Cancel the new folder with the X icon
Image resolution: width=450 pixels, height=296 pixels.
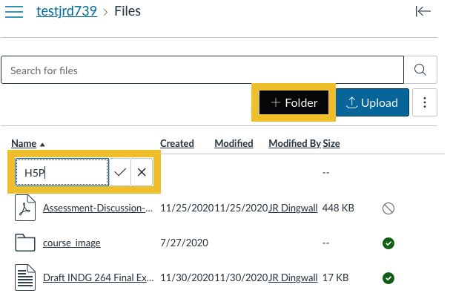pos(142,172)
